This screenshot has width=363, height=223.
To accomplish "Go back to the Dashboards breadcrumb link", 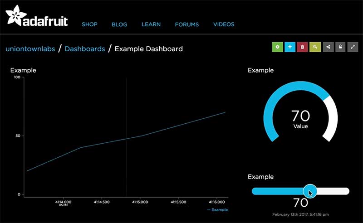I will pos(85,48).
